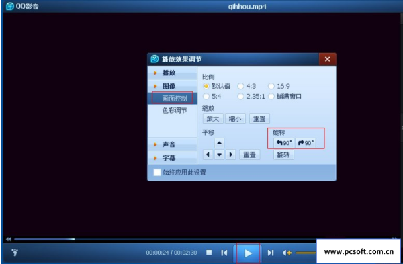Expand the 播放 section
Viewport: 403px width, 264px height.
(173, 73)
